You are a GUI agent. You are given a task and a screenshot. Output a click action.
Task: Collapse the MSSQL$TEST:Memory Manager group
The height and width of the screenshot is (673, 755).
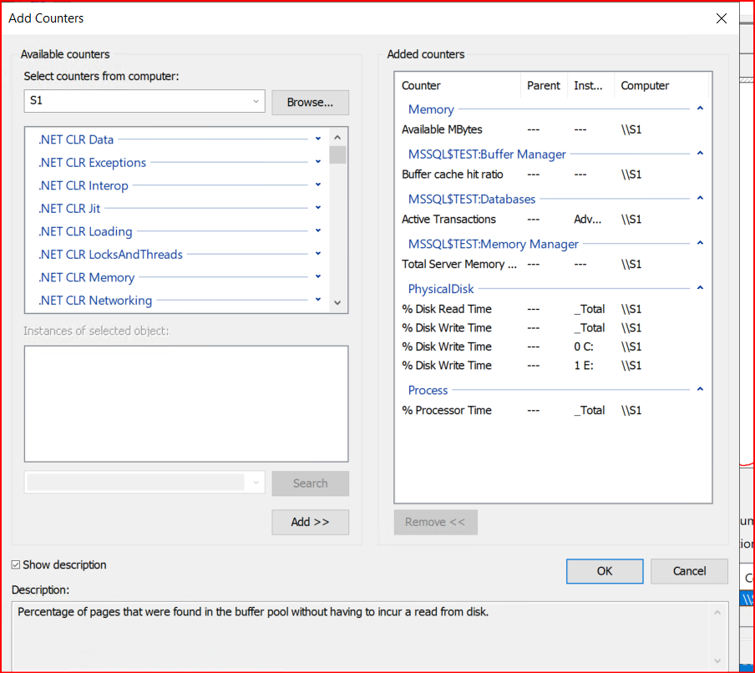point(700,244)
